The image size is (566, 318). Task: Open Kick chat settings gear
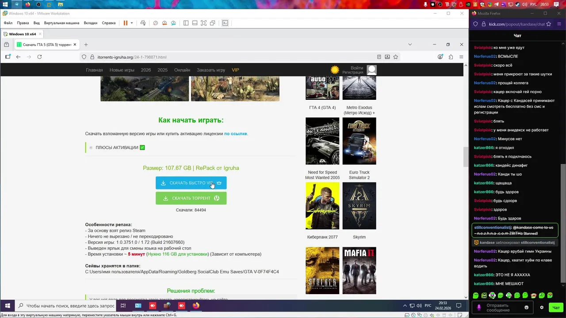[x=542, y=307]
